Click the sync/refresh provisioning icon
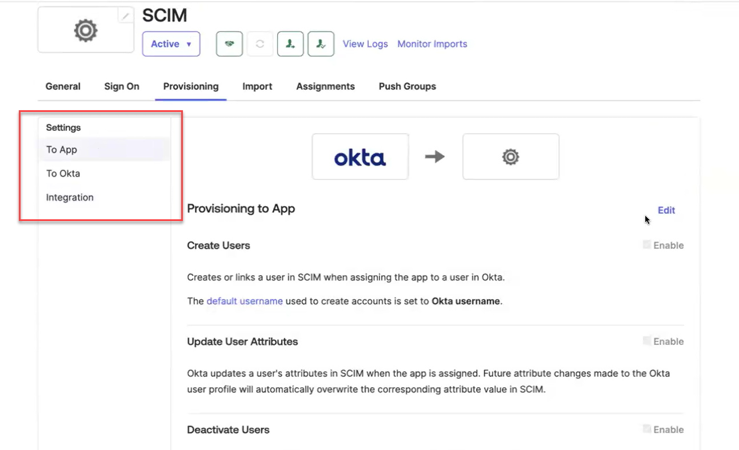Screen dimensions: 739x450 coord(260,44)
